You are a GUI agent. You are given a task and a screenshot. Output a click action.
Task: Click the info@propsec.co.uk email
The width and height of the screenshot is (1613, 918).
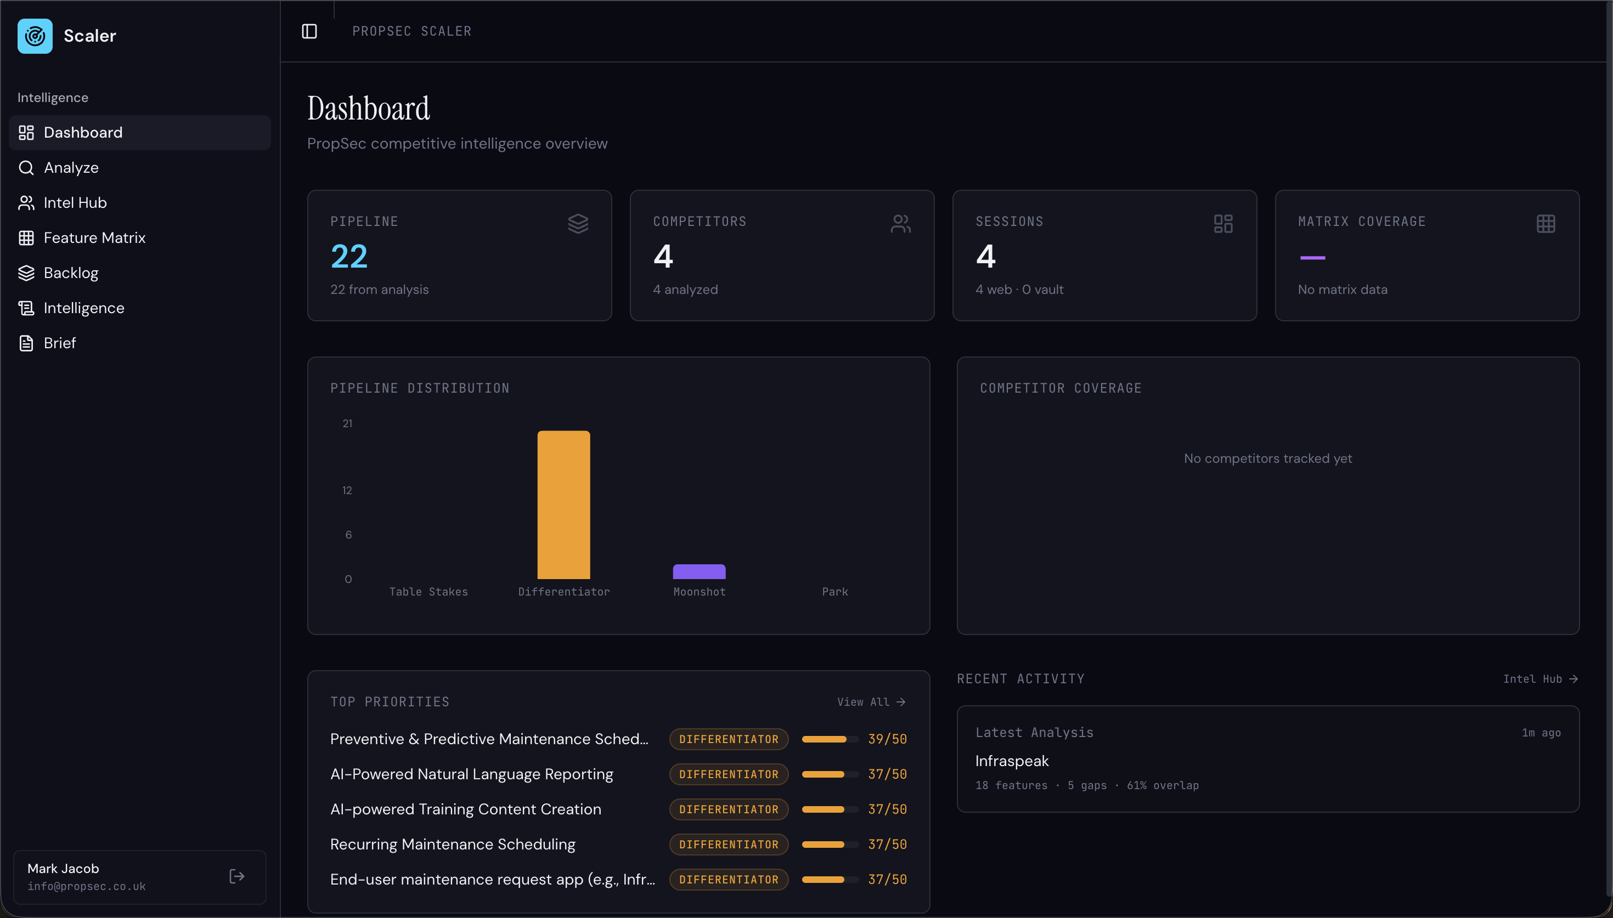click(x=86, y=887)
